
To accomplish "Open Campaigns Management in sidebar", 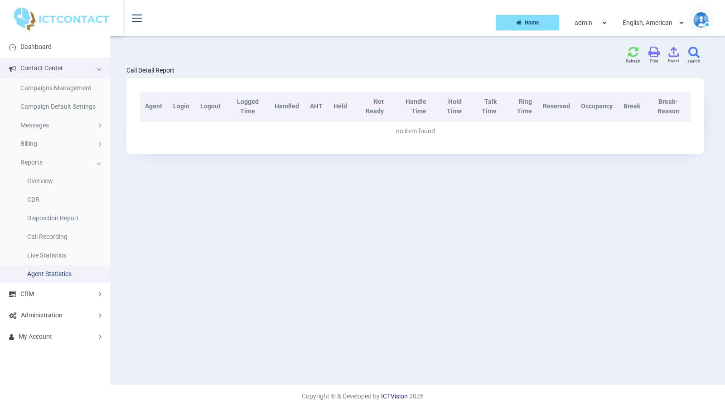I will pyautogui.click(x=56, y=88).
